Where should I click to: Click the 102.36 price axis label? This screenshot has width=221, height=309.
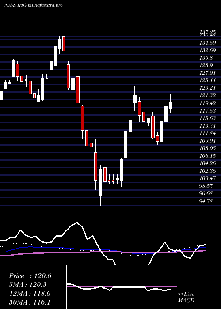[208, 171]
